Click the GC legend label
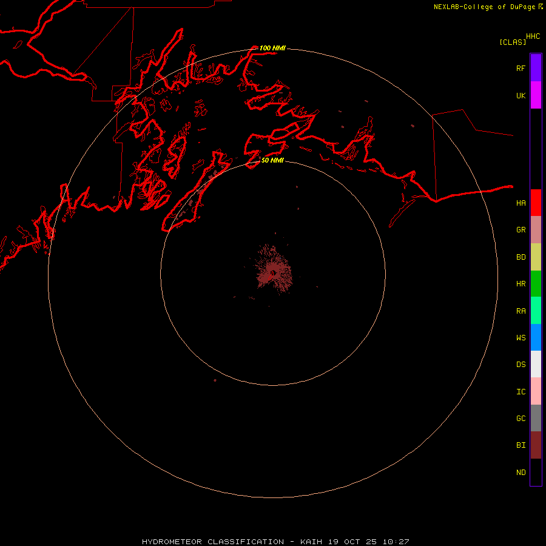Screen dimensions: 546x546 click(521, 419)
